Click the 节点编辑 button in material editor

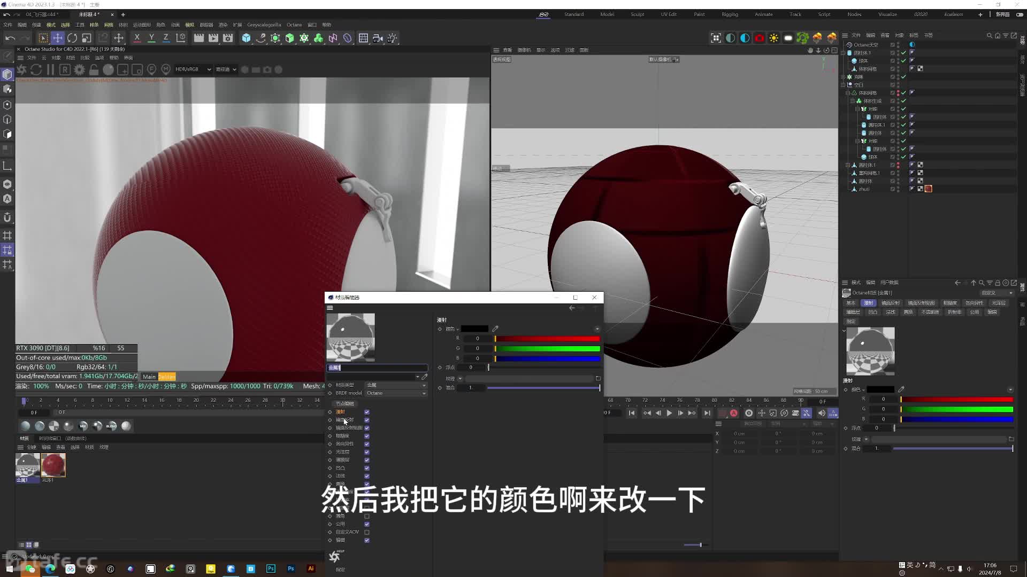tap(345, 403)
